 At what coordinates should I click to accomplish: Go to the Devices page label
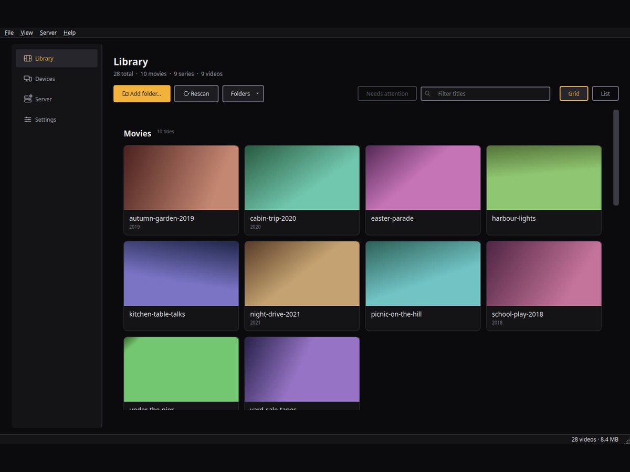[45, 79]
